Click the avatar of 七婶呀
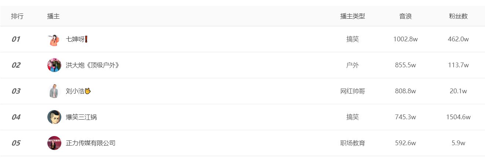 coord(54,39)
